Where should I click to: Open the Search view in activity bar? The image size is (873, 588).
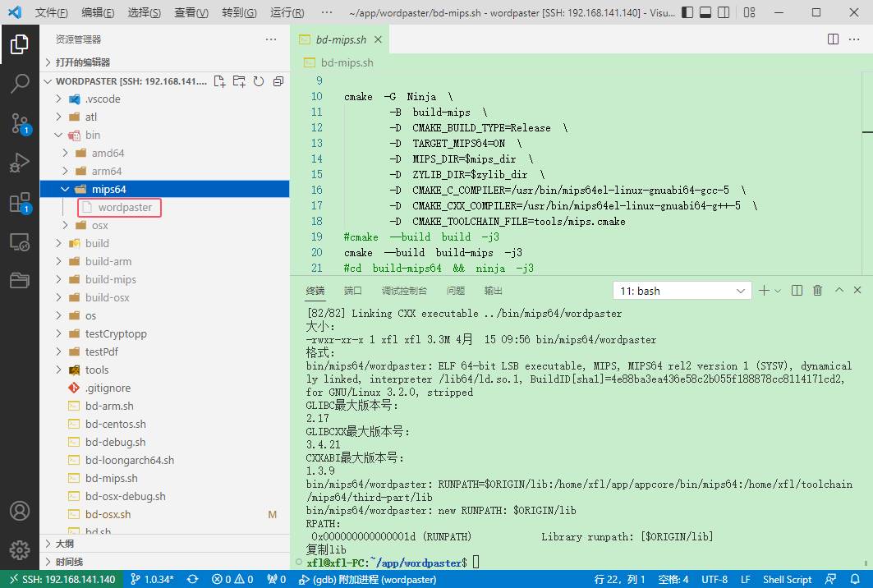(19, 83)
